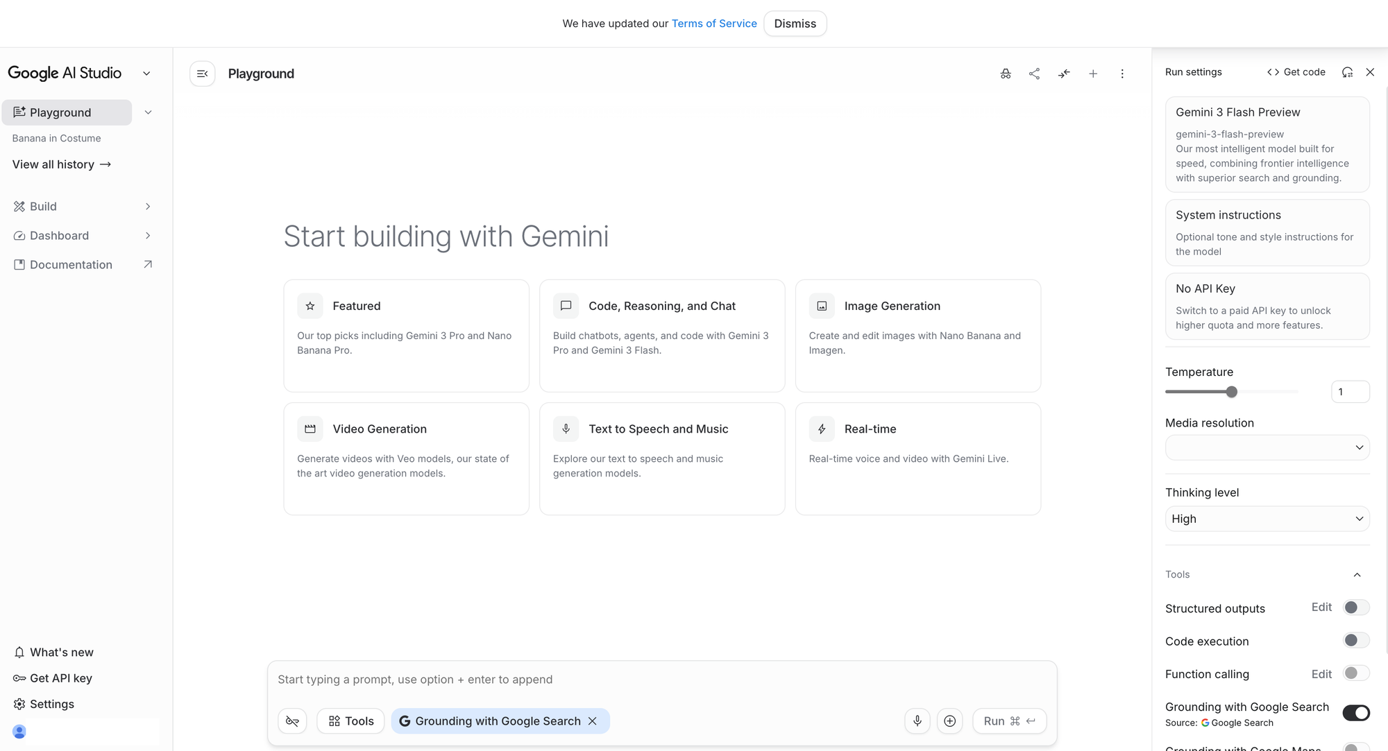Viewport: 1388px width, 751px height.
Task: Open the Media resolution dropdown
Action: click(x=1267, y=447)
